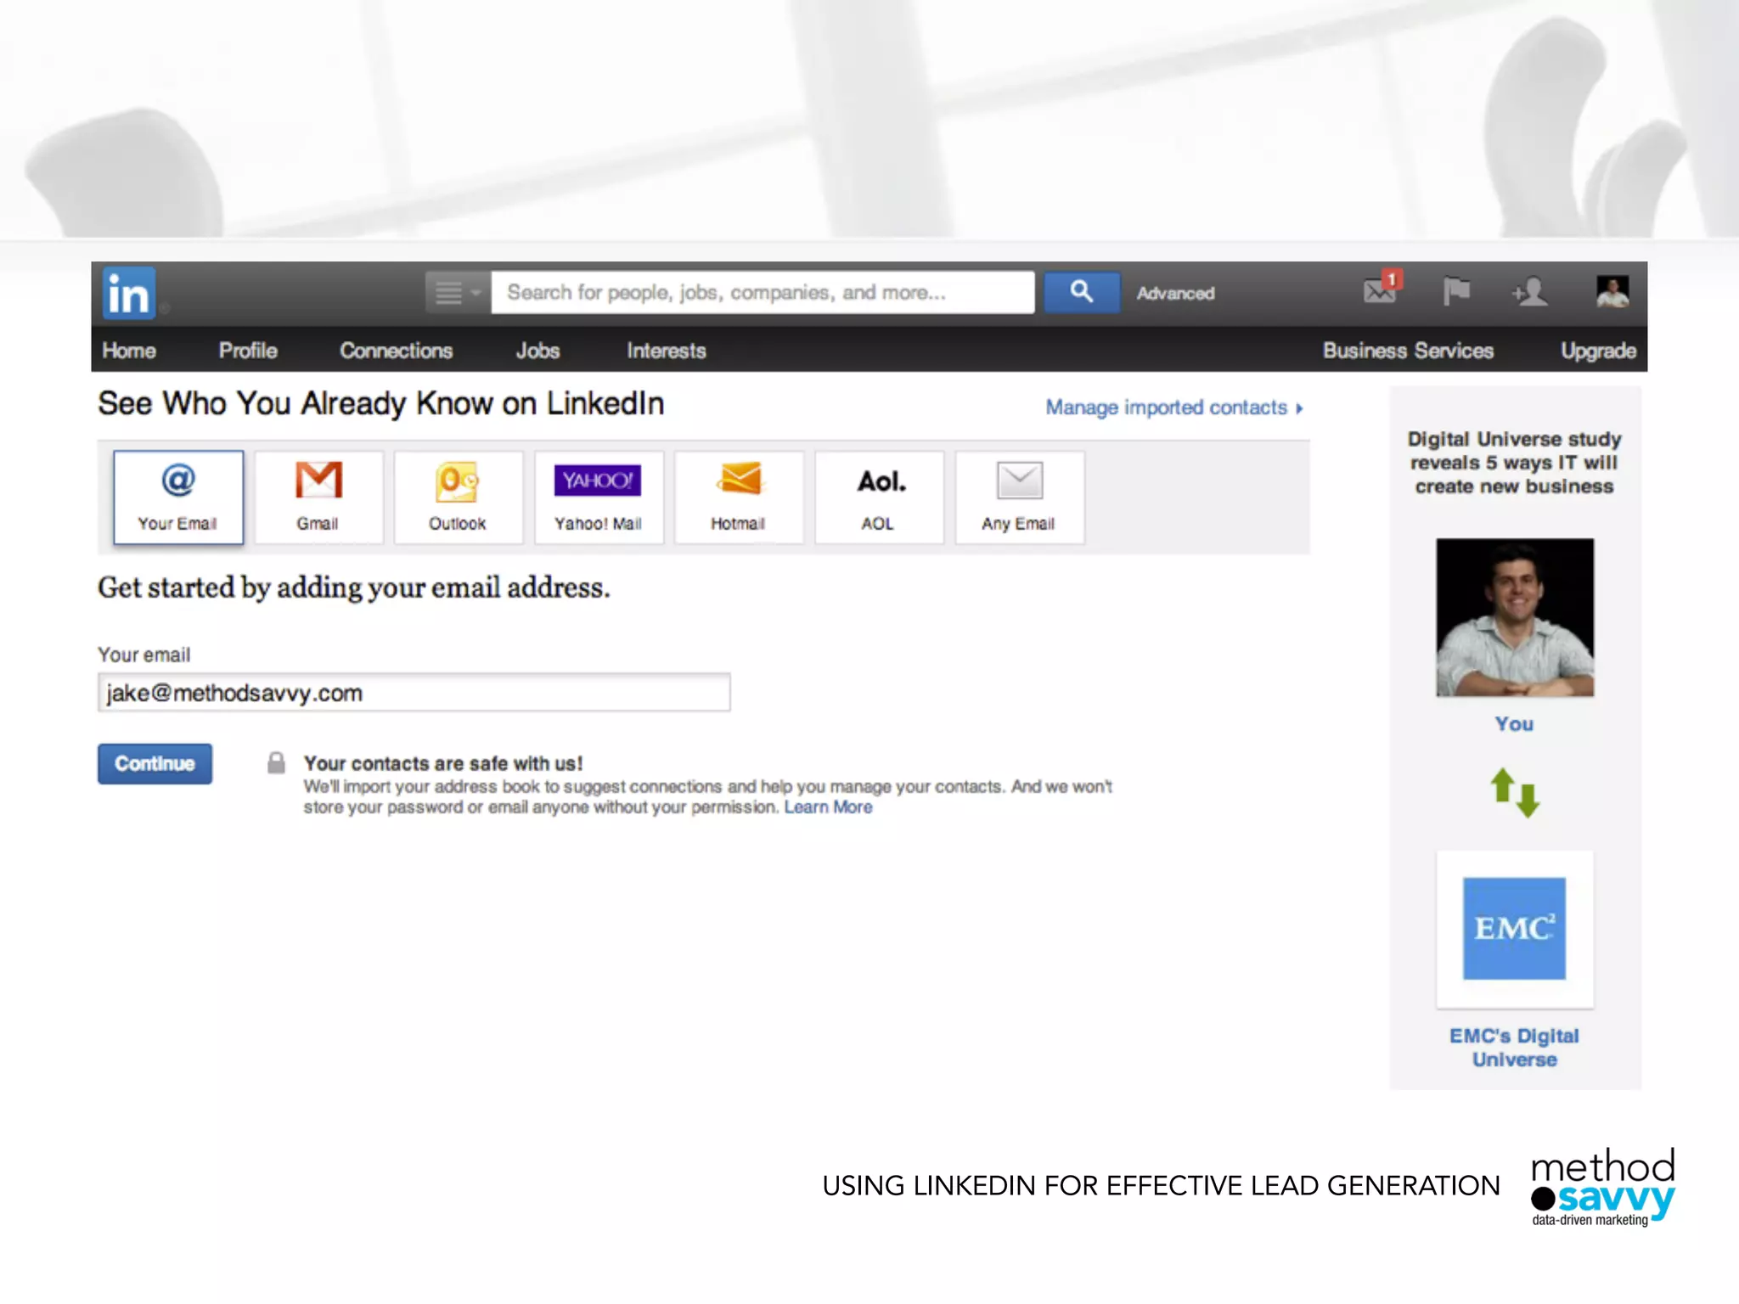Select the AOL provider tile
The image size is (1739, 1304).
[x=879, y=497]
